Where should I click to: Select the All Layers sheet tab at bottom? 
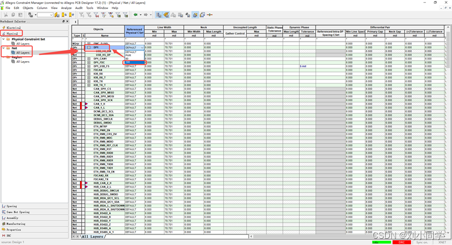click(92, 237)
